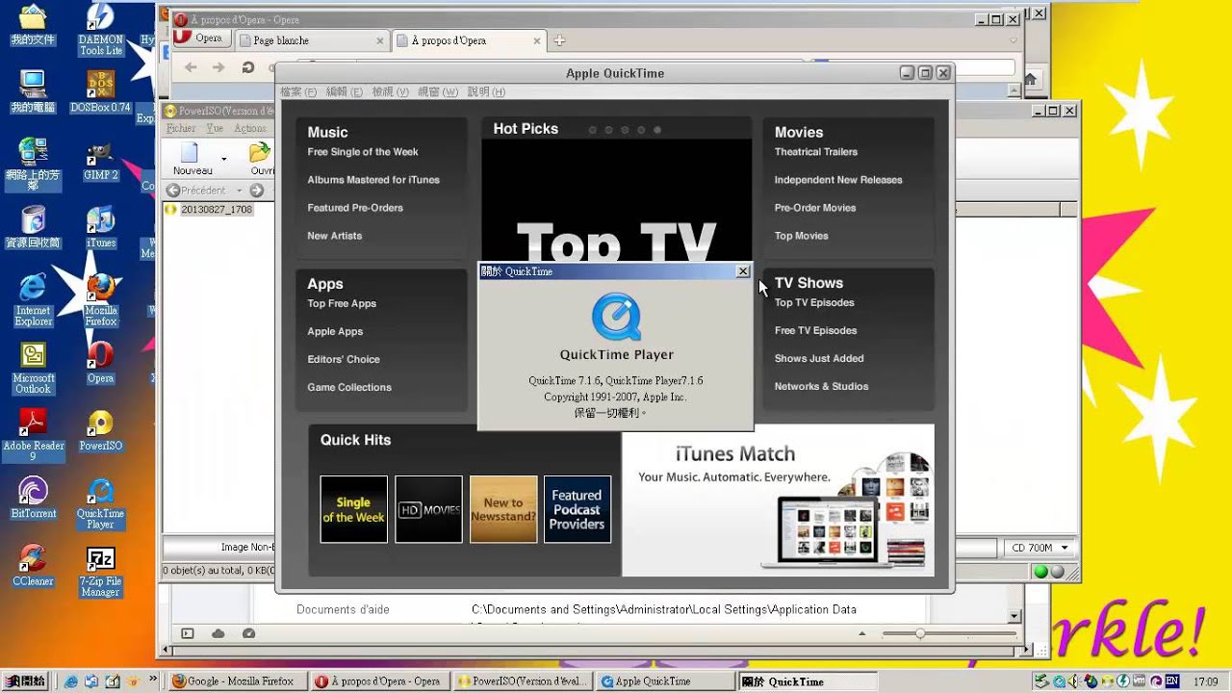
Task: Switch to Google - Mozilla Firefox taskbar button
Action: tap(238, 681)
